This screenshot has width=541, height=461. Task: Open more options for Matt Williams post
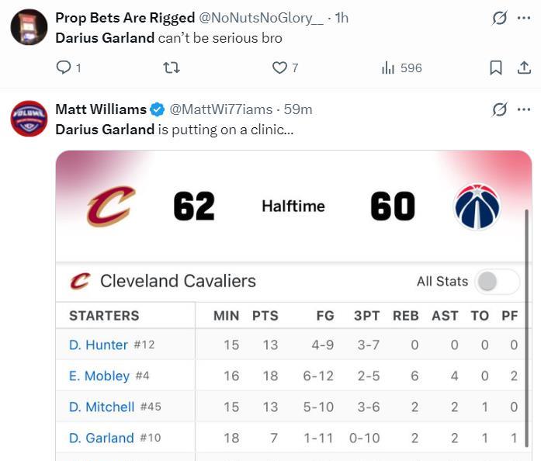pyautogui.click(x=524, y=109)
